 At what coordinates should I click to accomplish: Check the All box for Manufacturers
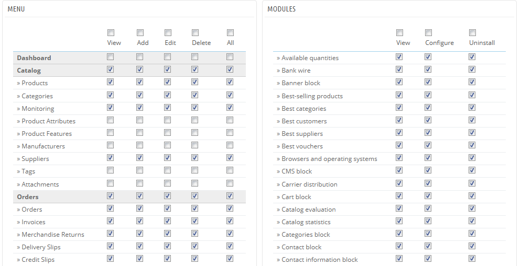point(230,145)
